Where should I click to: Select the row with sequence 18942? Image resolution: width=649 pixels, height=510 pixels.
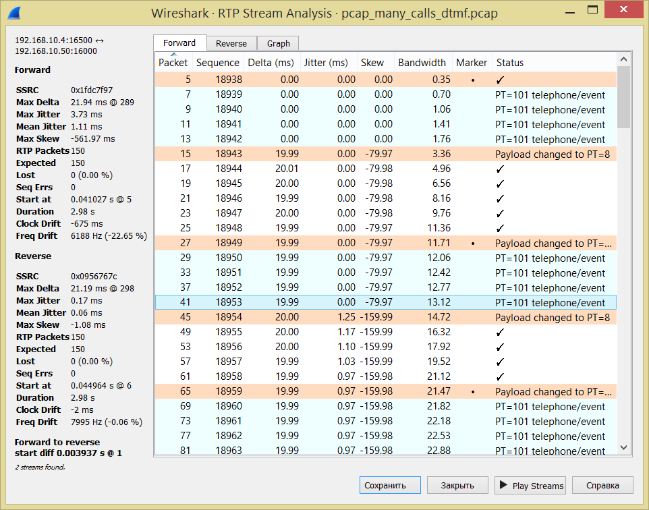(x=386, y=139)
